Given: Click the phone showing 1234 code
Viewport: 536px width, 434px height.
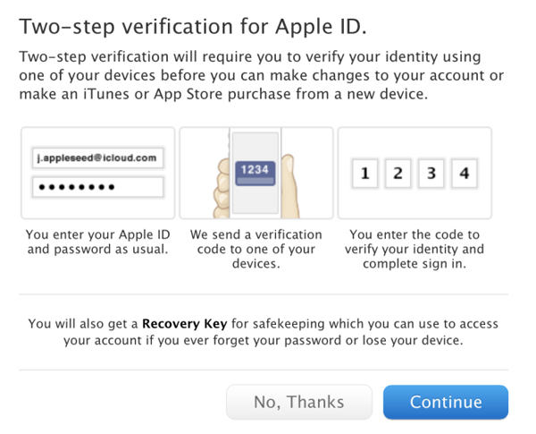Looking at the screenshot, I should tap(255, 173).
